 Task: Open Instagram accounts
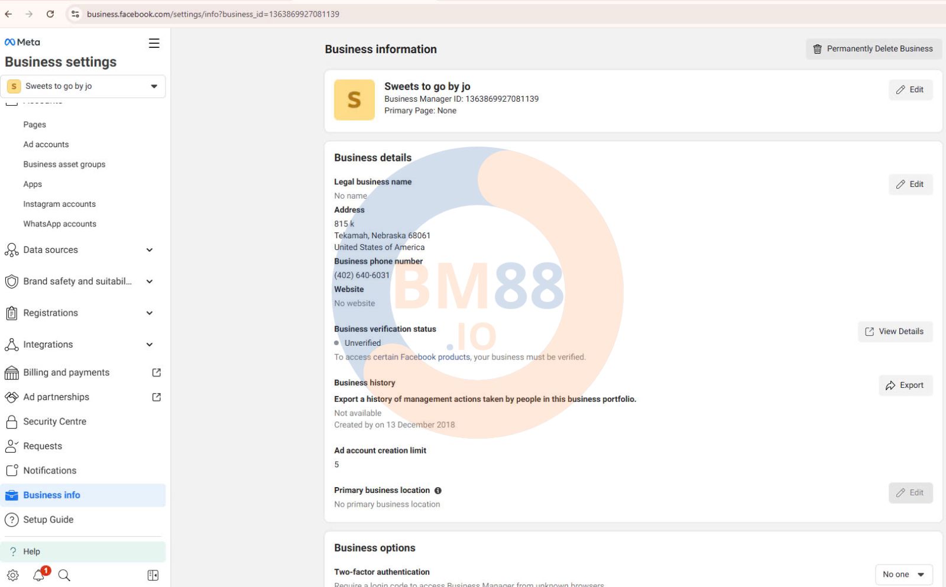point(59,204)
